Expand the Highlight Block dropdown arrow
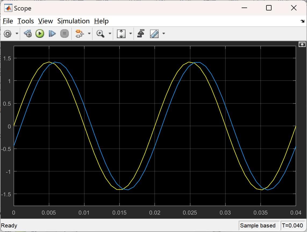The image size is (307, 232). coord(89,34)
